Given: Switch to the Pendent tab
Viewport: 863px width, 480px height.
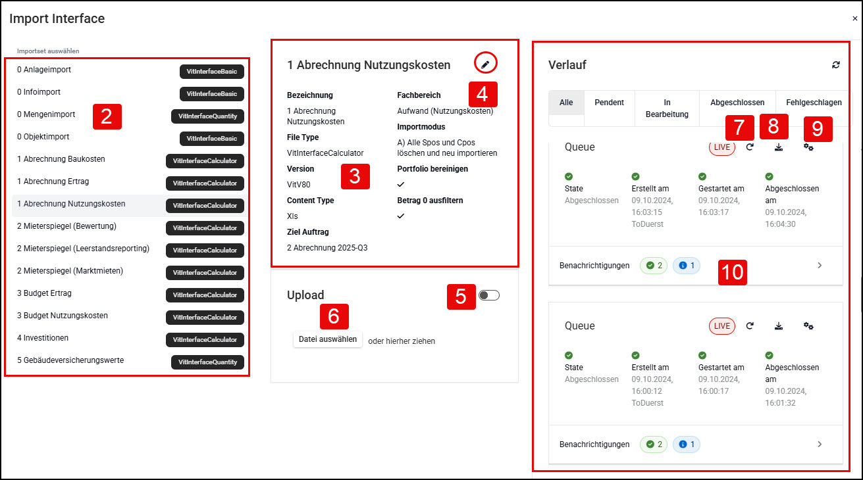Looking at the screenshot, I should [x=609, y=103].
